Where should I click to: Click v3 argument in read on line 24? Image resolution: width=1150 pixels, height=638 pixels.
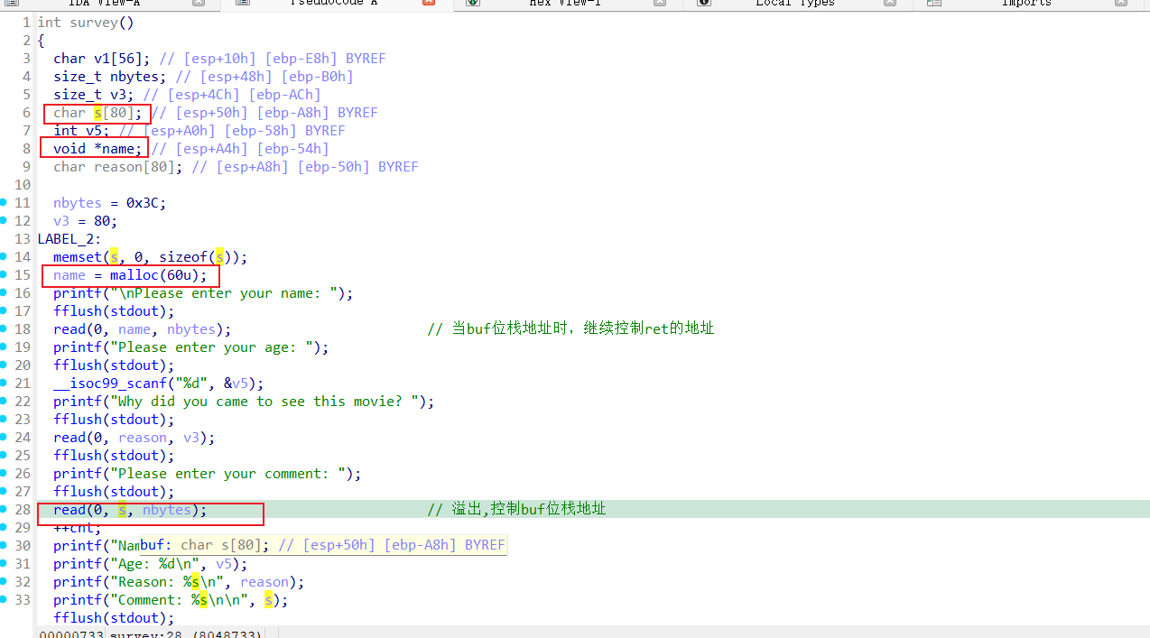191,438
